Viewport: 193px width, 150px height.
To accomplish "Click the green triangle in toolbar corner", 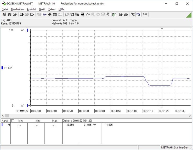I will pyautogui.click(x=189, y=15).
